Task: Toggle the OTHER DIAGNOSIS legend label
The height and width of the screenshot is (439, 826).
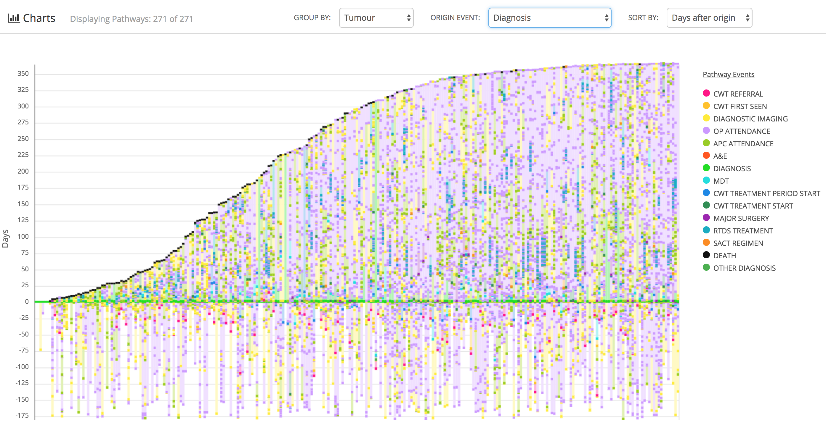Action: (744, 268)
